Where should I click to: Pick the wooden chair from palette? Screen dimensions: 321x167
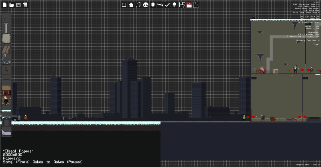[x=6, y=70]
